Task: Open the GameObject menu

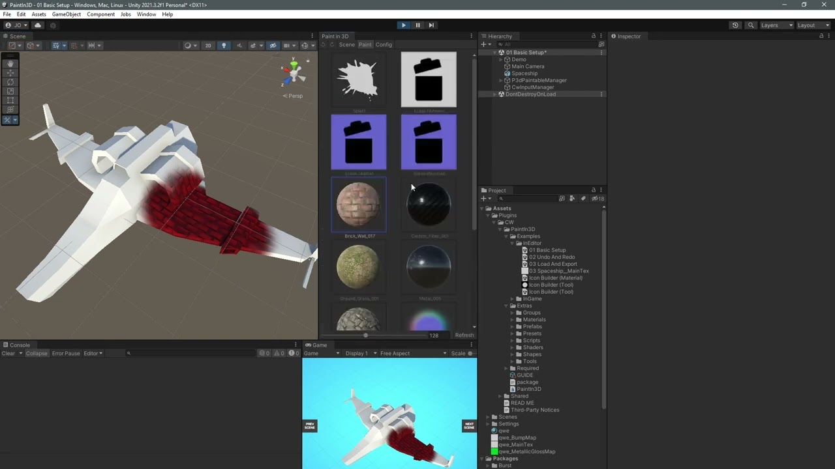Action: [x=67, y=14]
